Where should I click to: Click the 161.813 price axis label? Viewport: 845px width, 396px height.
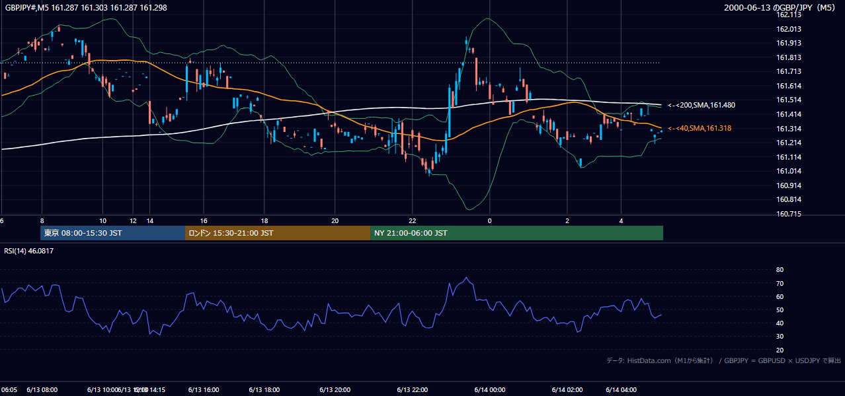click(789, 57)
